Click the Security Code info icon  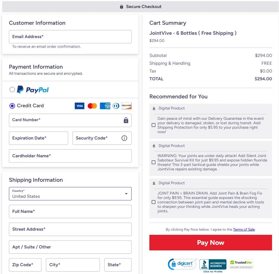[124, 138]
